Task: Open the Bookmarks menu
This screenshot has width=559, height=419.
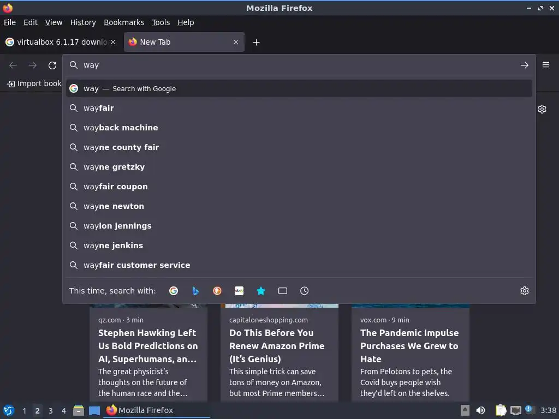Action: tap(124, 22)
